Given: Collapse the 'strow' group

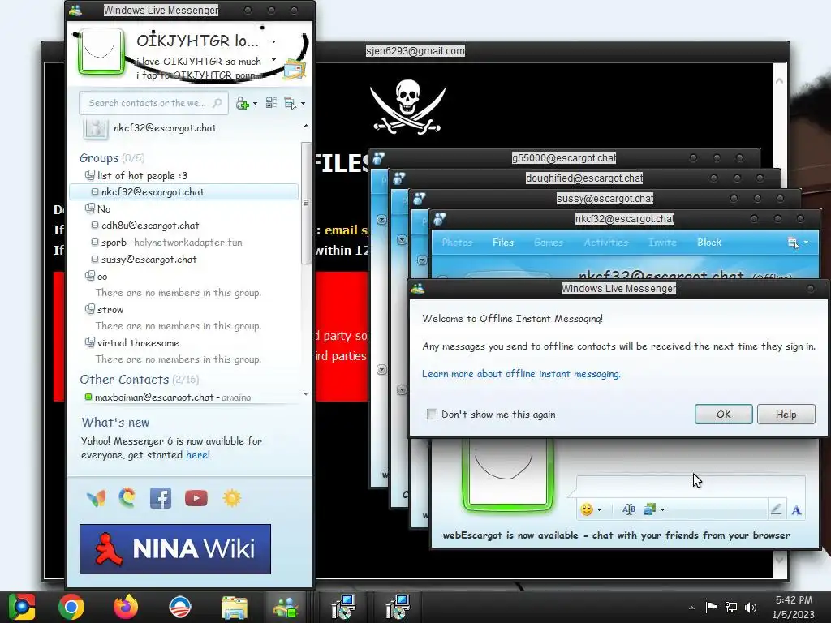Looking at the screenshot, I should (89, 309).
